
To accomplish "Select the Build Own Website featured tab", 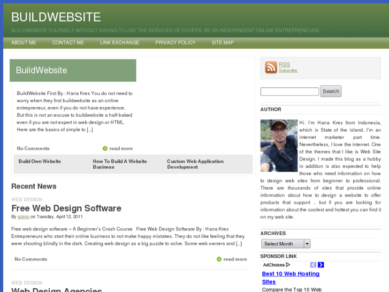I will [40, 161].
